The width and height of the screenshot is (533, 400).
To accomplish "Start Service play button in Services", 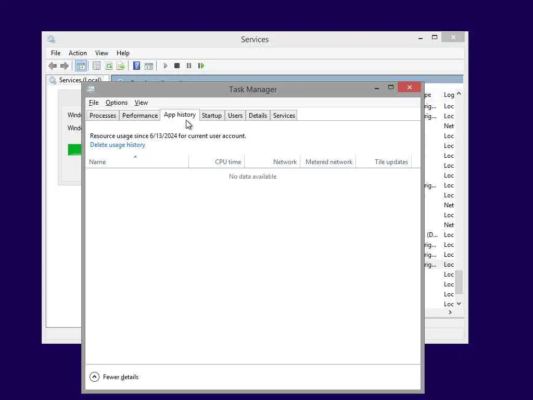I will tap(165, 66).
